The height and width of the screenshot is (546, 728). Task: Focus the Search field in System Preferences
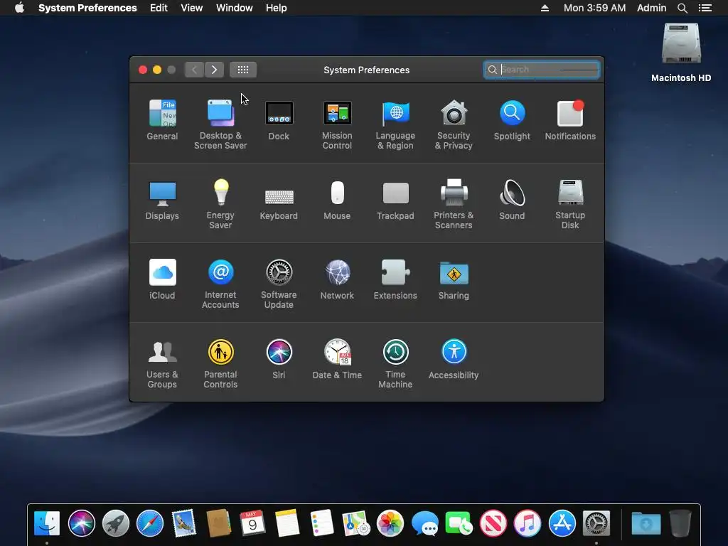541,70
